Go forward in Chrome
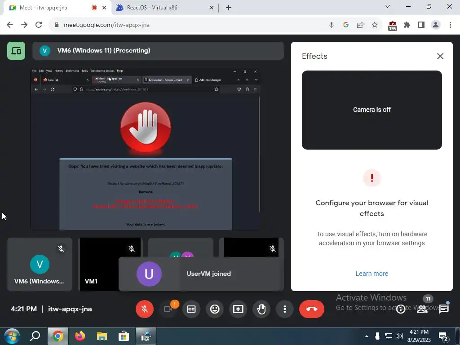This screenshot has width=460, height=345. (x=24, y=25)
